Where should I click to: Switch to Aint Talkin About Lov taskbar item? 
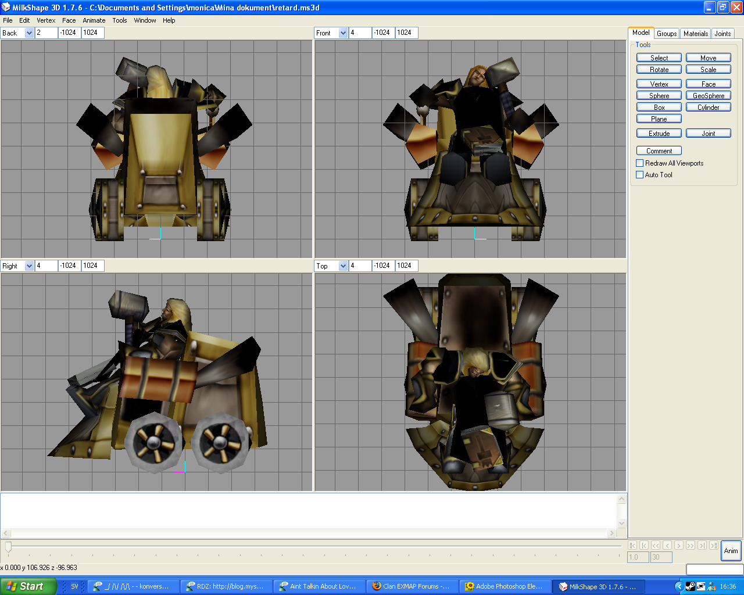coord(319,586)
